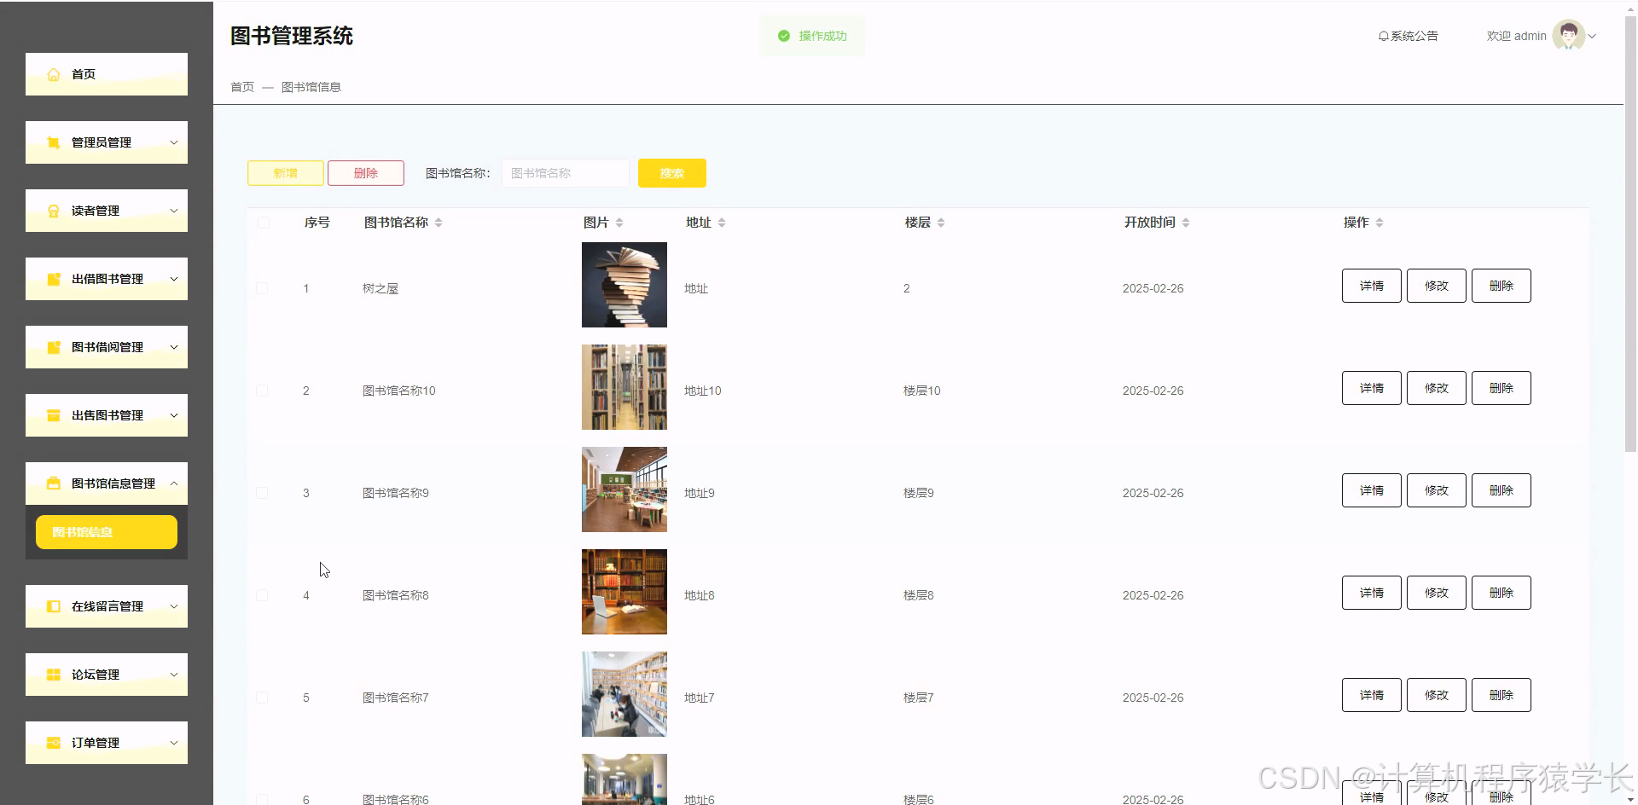This screenshot has height=805, width=1638.
Task: Collapse the 图书馆信息管理 menu section
Action: tap(175, 483)
